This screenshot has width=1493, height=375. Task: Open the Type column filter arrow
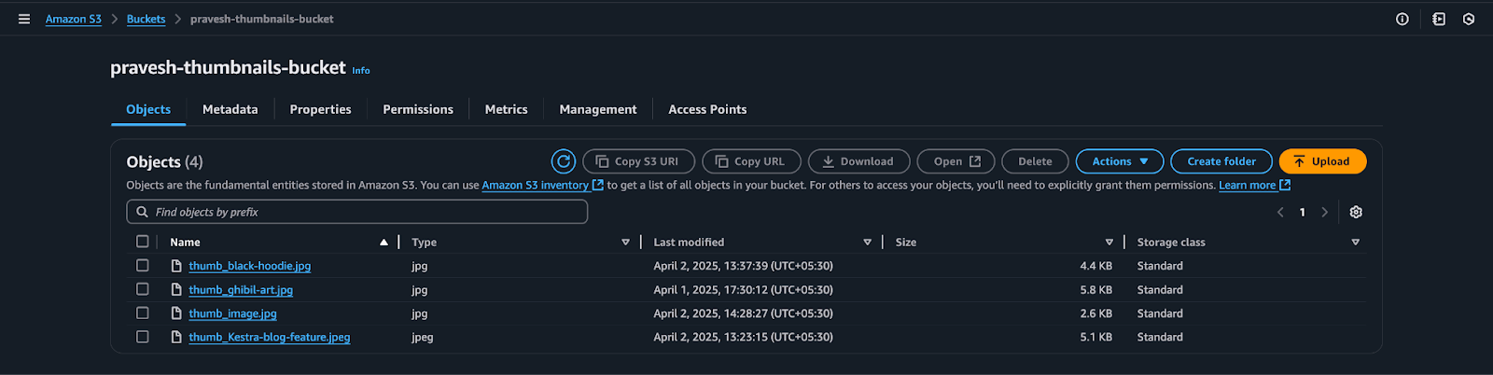pos(625,243)
